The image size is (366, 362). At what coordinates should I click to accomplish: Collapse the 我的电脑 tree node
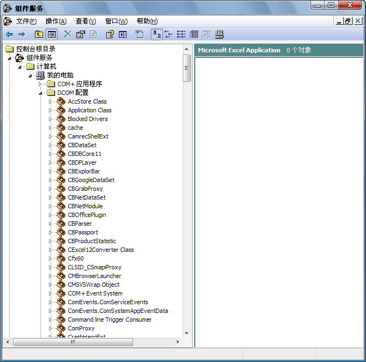30,76
